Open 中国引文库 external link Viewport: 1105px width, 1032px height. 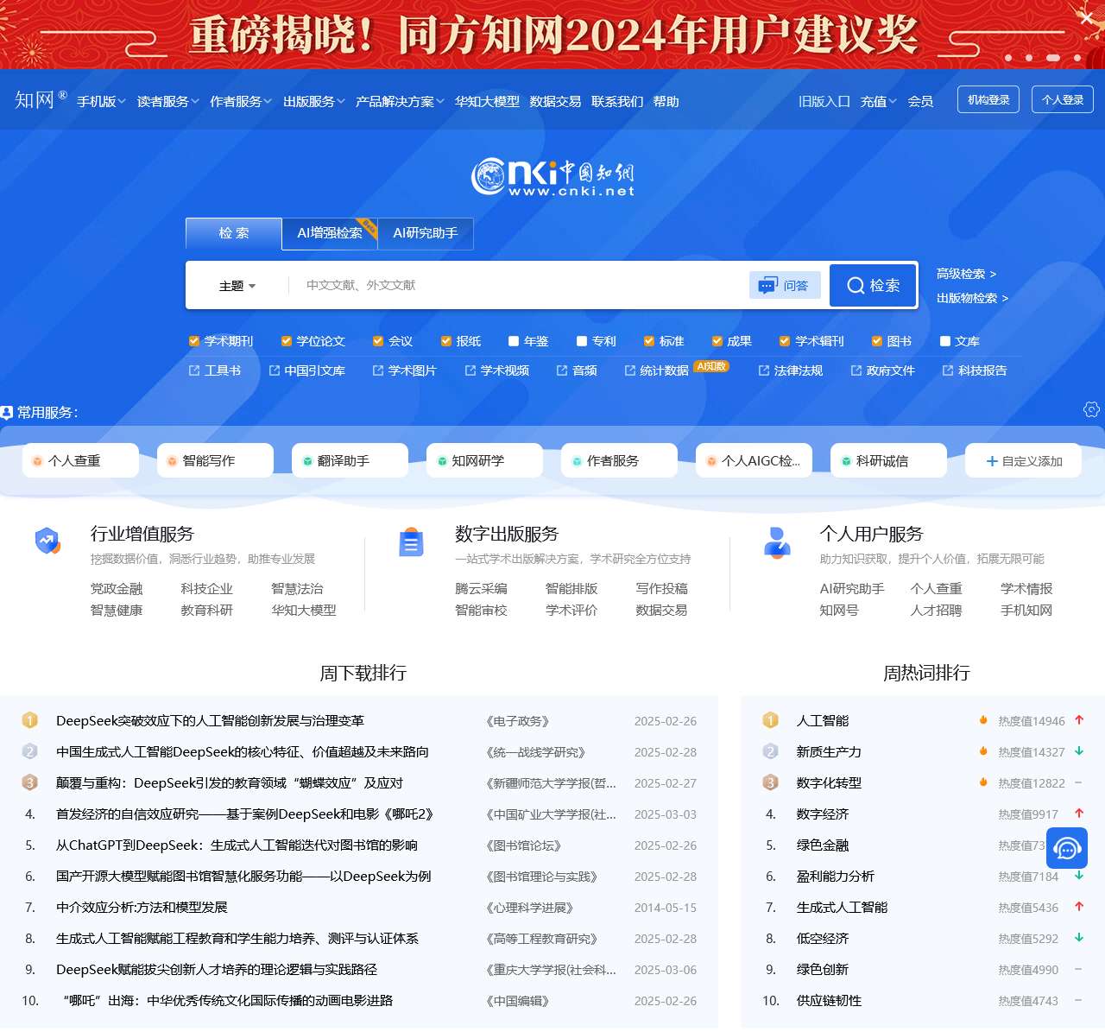(307, 370)
